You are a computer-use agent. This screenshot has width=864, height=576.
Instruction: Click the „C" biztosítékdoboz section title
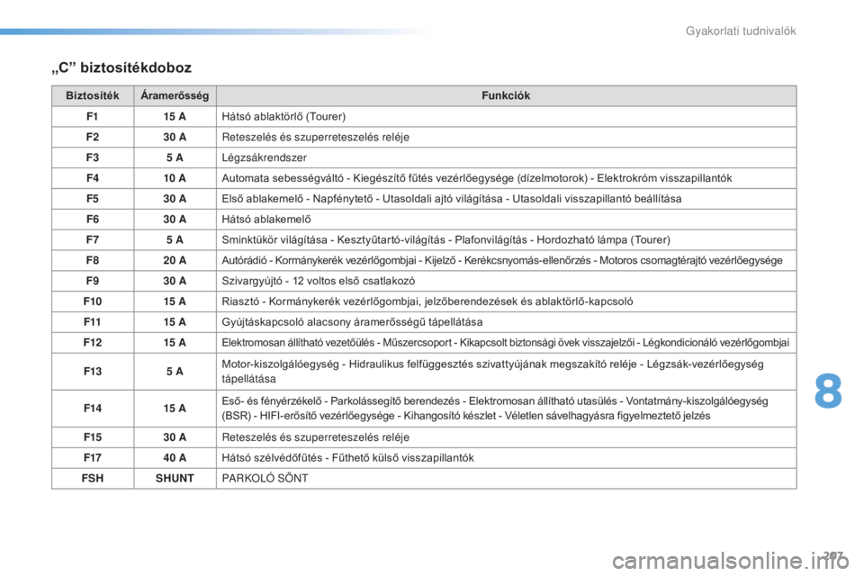(x=122, y=67)
